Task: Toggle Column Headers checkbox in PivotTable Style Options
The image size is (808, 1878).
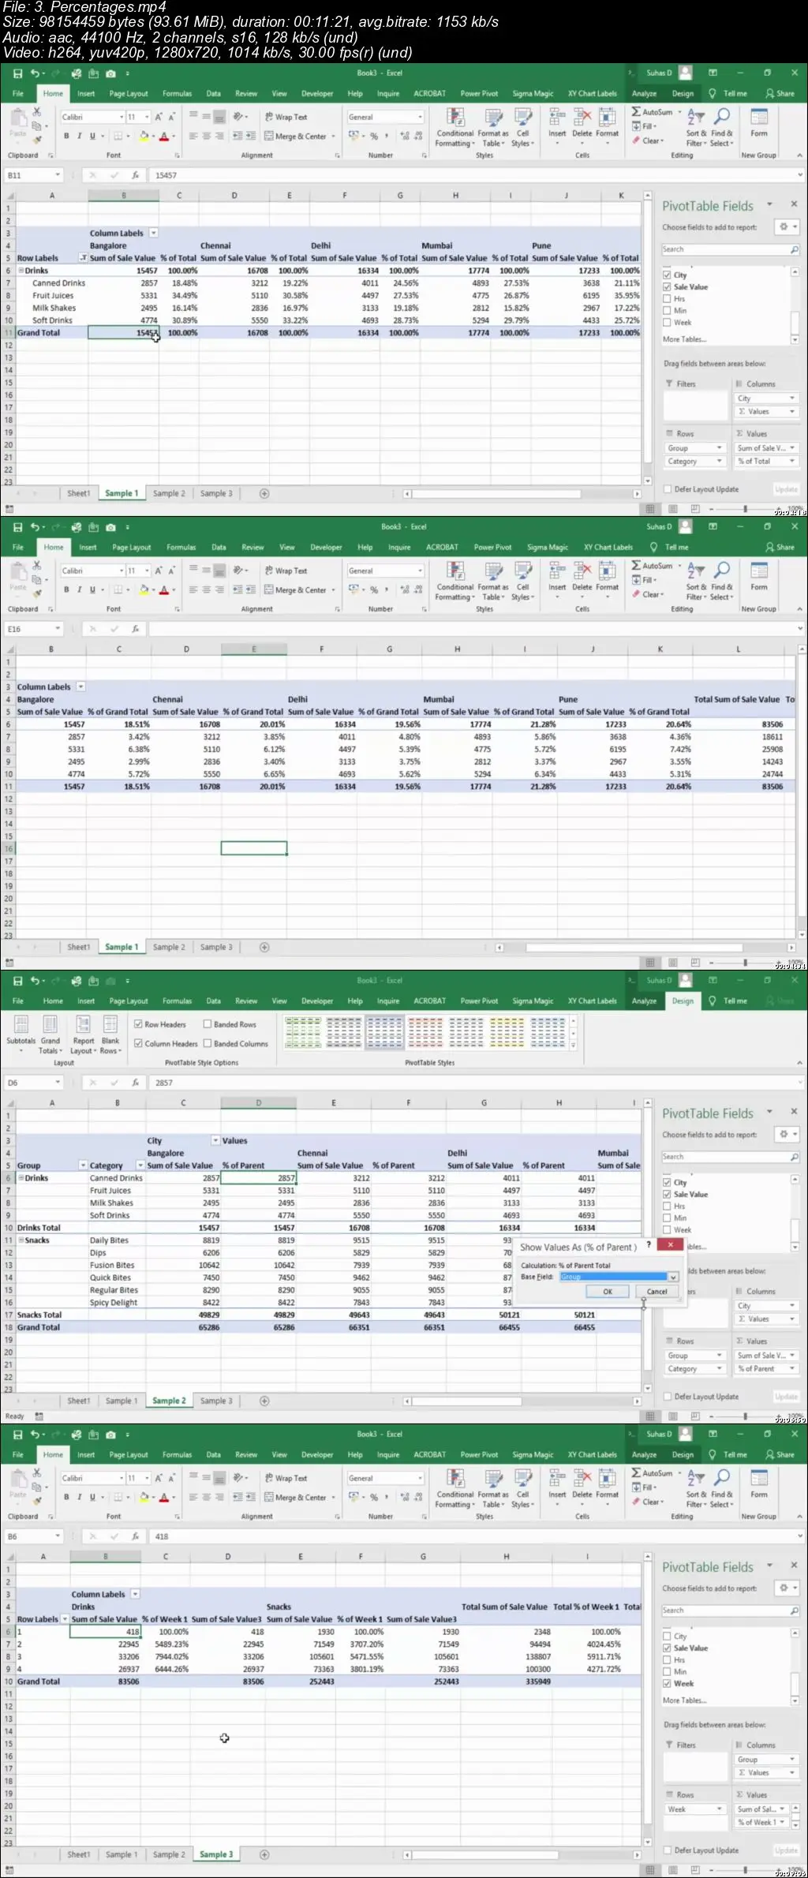Action: point(138,1043)
